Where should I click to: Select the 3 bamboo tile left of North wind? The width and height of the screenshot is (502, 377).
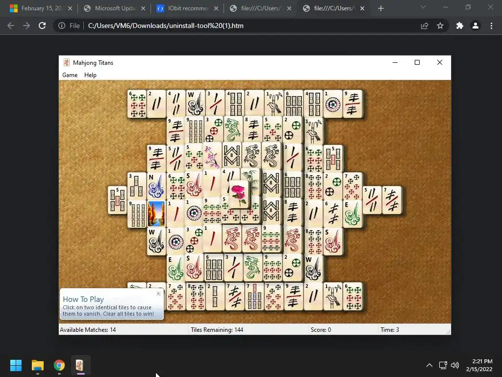[x=137, y=186]
